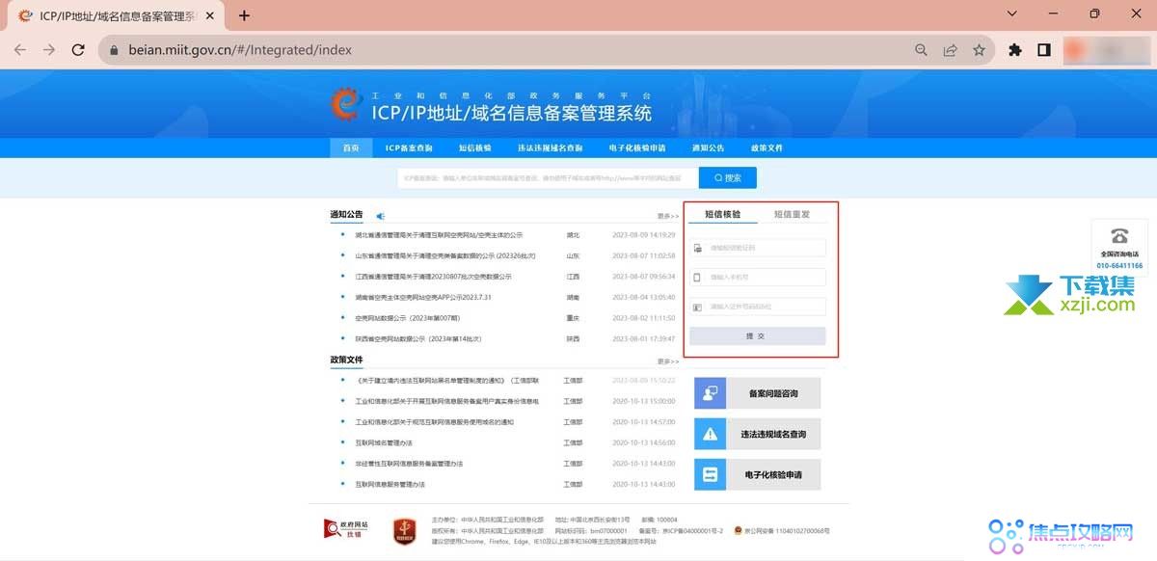Click the chevron next to the window controls
The image size is (1157, 561).
click(1010, 14)
